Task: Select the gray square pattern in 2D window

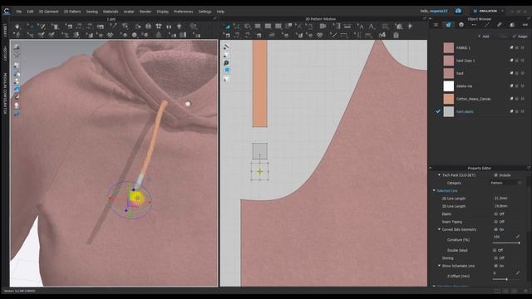Action: [x=260, y=151]
